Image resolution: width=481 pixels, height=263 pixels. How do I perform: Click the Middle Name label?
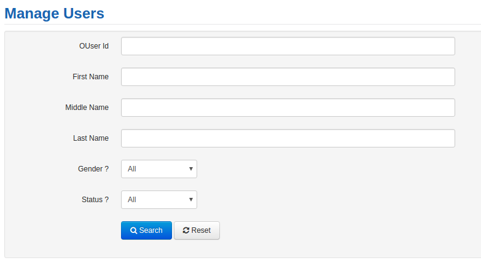pos(87,108)
